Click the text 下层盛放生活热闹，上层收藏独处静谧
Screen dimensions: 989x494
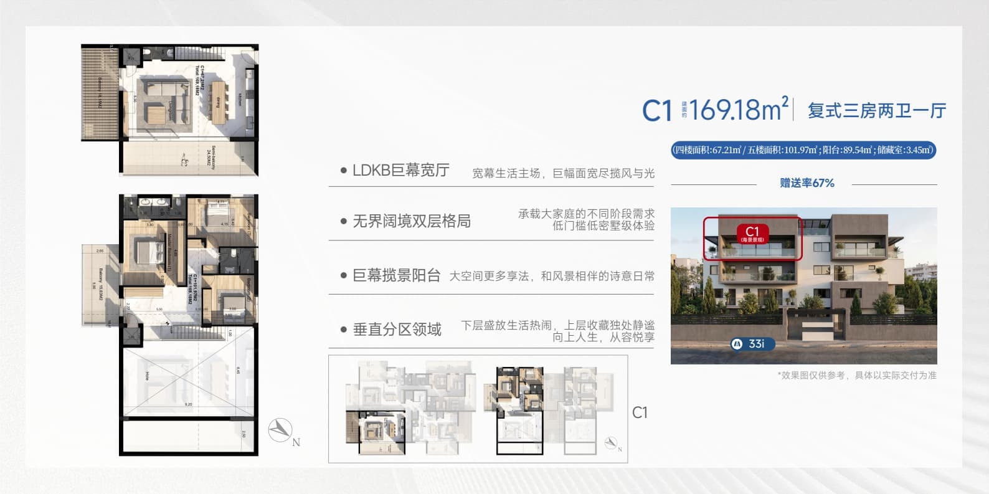click(x=557, y=325)
